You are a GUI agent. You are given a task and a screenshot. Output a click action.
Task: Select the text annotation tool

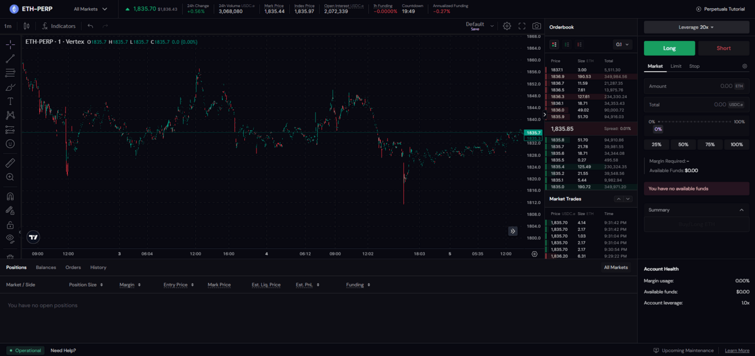(10, 101)
